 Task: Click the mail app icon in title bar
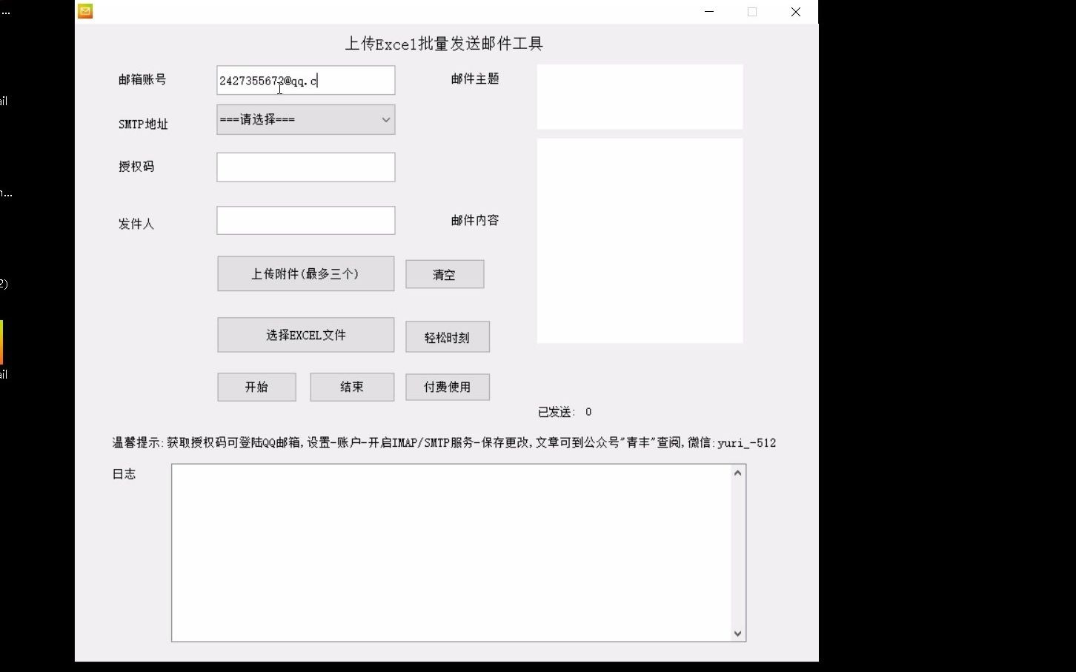(85, 11)
